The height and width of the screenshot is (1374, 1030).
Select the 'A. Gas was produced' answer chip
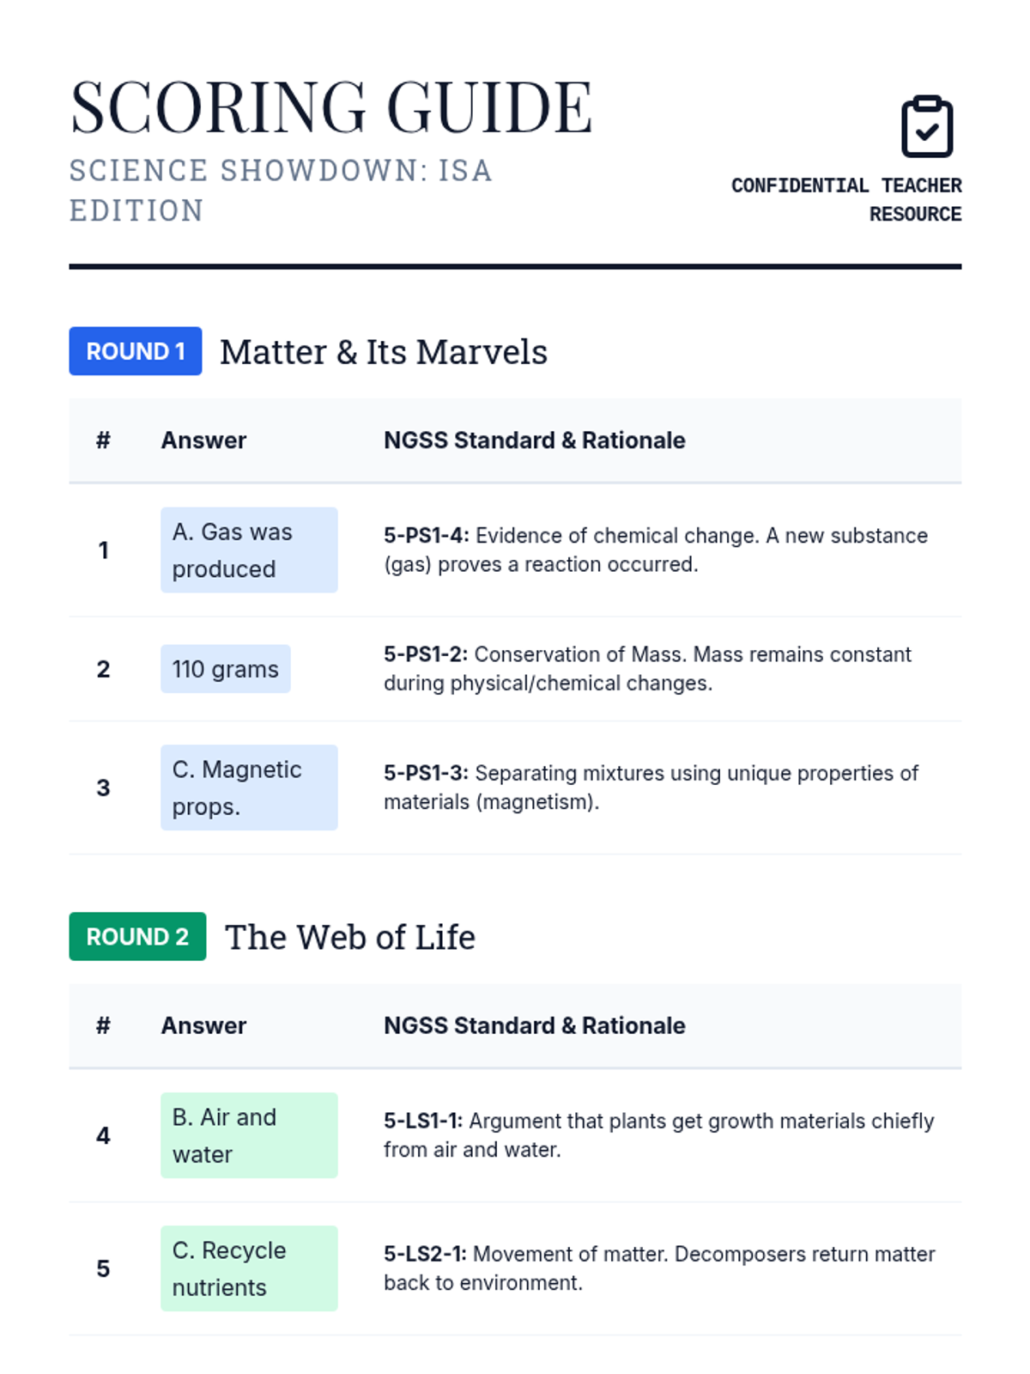pos(249,550)
